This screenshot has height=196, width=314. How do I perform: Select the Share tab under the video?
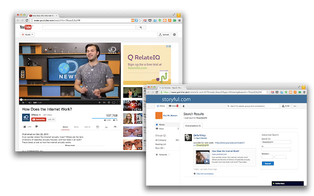click(77, 127)
